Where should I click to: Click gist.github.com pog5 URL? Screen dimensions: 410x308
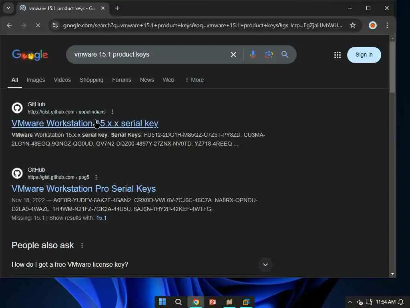tap(58, 177)
